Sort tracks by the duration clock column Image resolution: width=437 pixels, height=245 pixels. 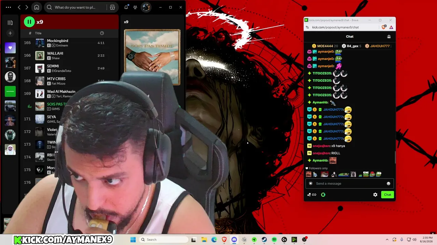tap(102, 33)
